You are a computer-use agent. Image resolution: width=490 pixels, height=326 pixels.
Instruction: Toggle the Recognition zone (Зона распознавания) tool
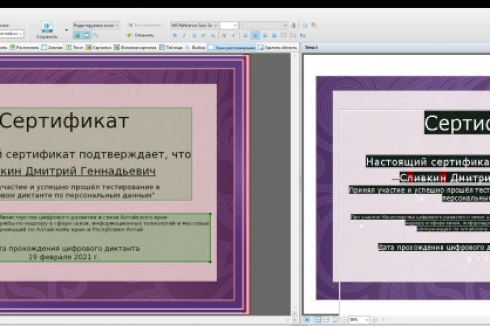click(231, 48)
